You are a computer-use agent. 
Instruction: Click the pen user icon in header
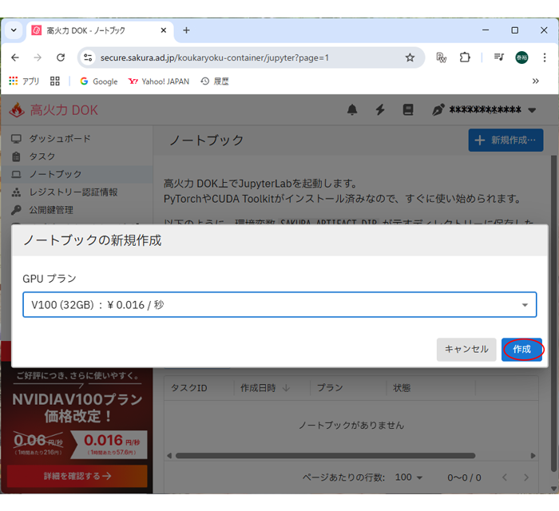pos(438,109)
